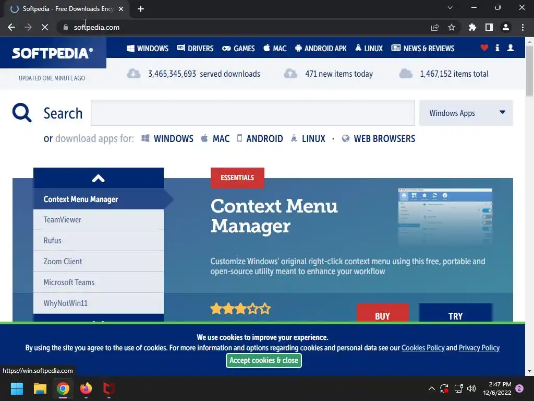This screenshot has height=401, width=534.
Task: Download apps for Android link
Action: pos(260,139)
